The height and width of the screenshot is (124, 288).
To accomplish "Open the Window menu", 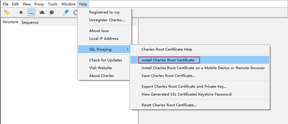I will [x=68, y=4].
